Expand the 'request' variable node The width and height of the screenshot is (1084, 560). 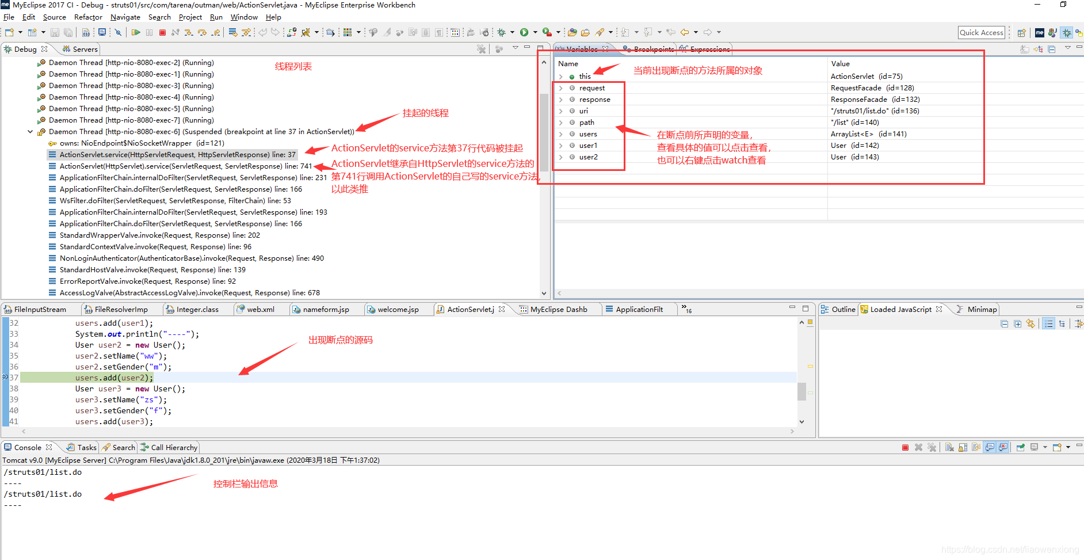pyautogui.click(x=561, y=88)
